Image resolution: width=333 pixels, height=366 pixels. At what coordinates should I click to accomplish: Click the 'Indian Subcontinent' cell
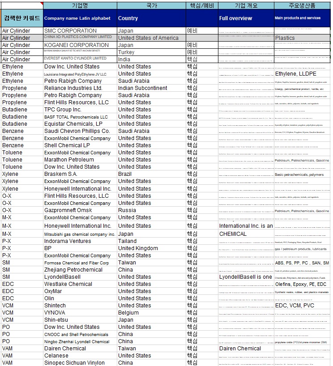click(x=152, y=88)
